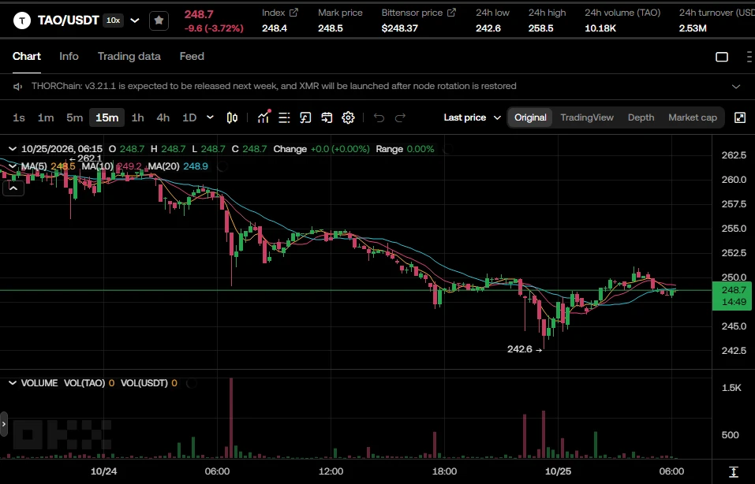Viewport: 755px width, 484px height.
Task: Click the horizontal lines list icon in toolbar
Action: point(285,117)
